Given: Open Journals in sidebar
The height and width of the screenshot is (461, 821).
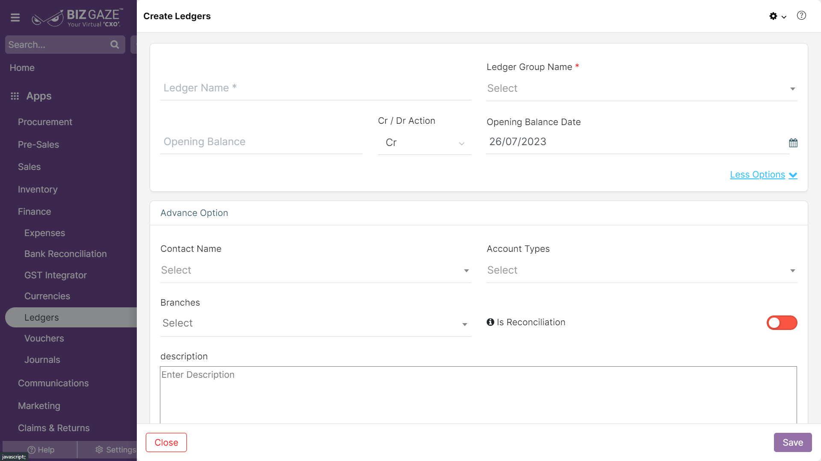Looking at the screenshot, I should [x=42, y=360].
